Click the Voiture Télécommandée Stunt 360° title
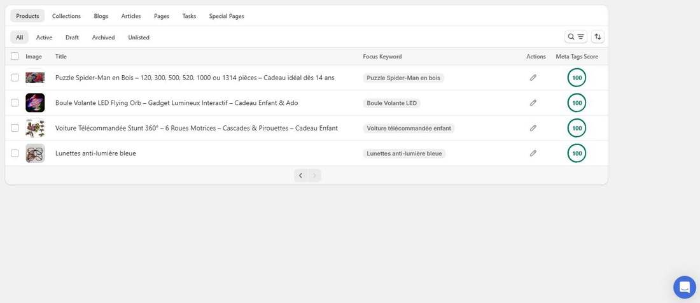700x303 pixels. (197, 128)
